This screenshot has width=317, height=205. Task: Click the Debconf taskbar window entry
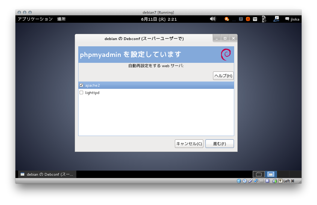pos(47,174)
